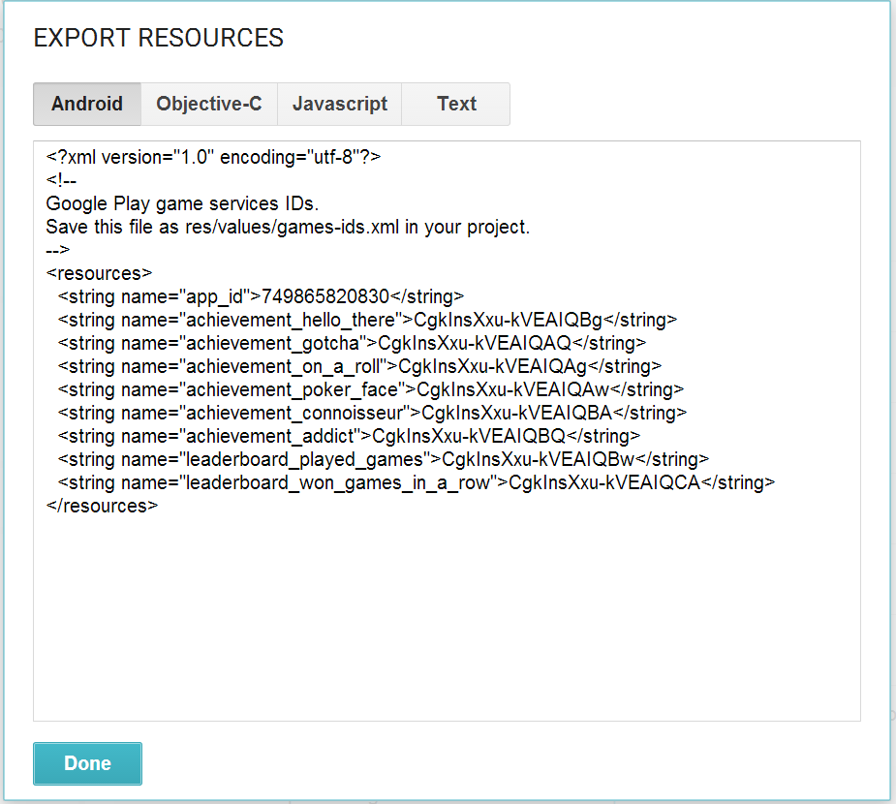The image size is (896, 804).
Task: Click the app_id string line
Action: [262, 297]
